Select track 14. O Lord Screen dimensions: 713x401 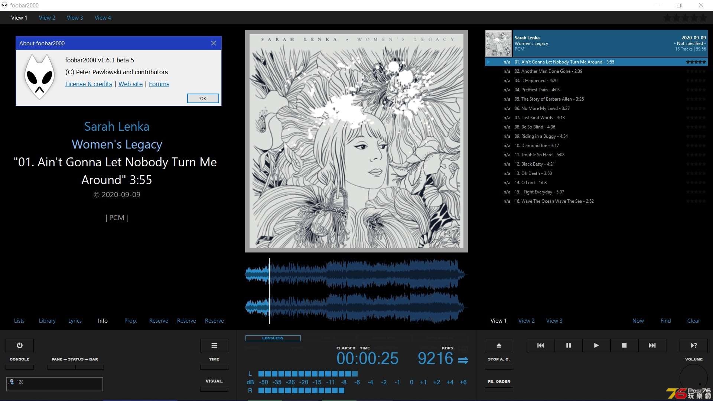(596, 183)
